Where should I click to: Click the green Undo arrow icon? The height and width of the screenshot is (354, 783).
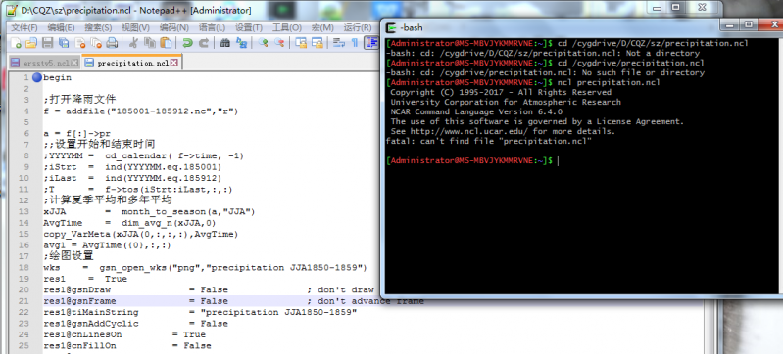click(187, 43)
